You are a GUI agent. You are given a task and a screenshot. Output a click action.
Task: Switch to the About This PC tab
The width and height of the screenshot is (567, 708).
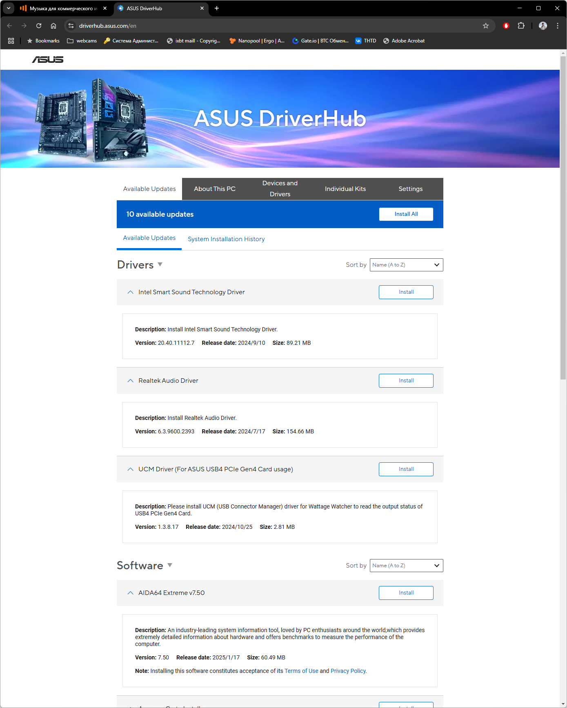pyautogui.click(x=215, y=189)
